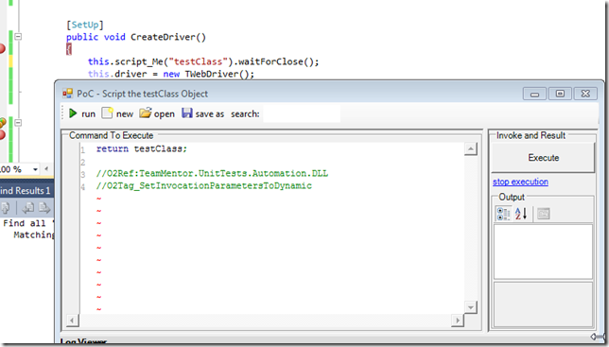Viewport: 609px width, 347px height.
Task: Open the editor zoom percentage dropdown
Action: tap(35, 169)
